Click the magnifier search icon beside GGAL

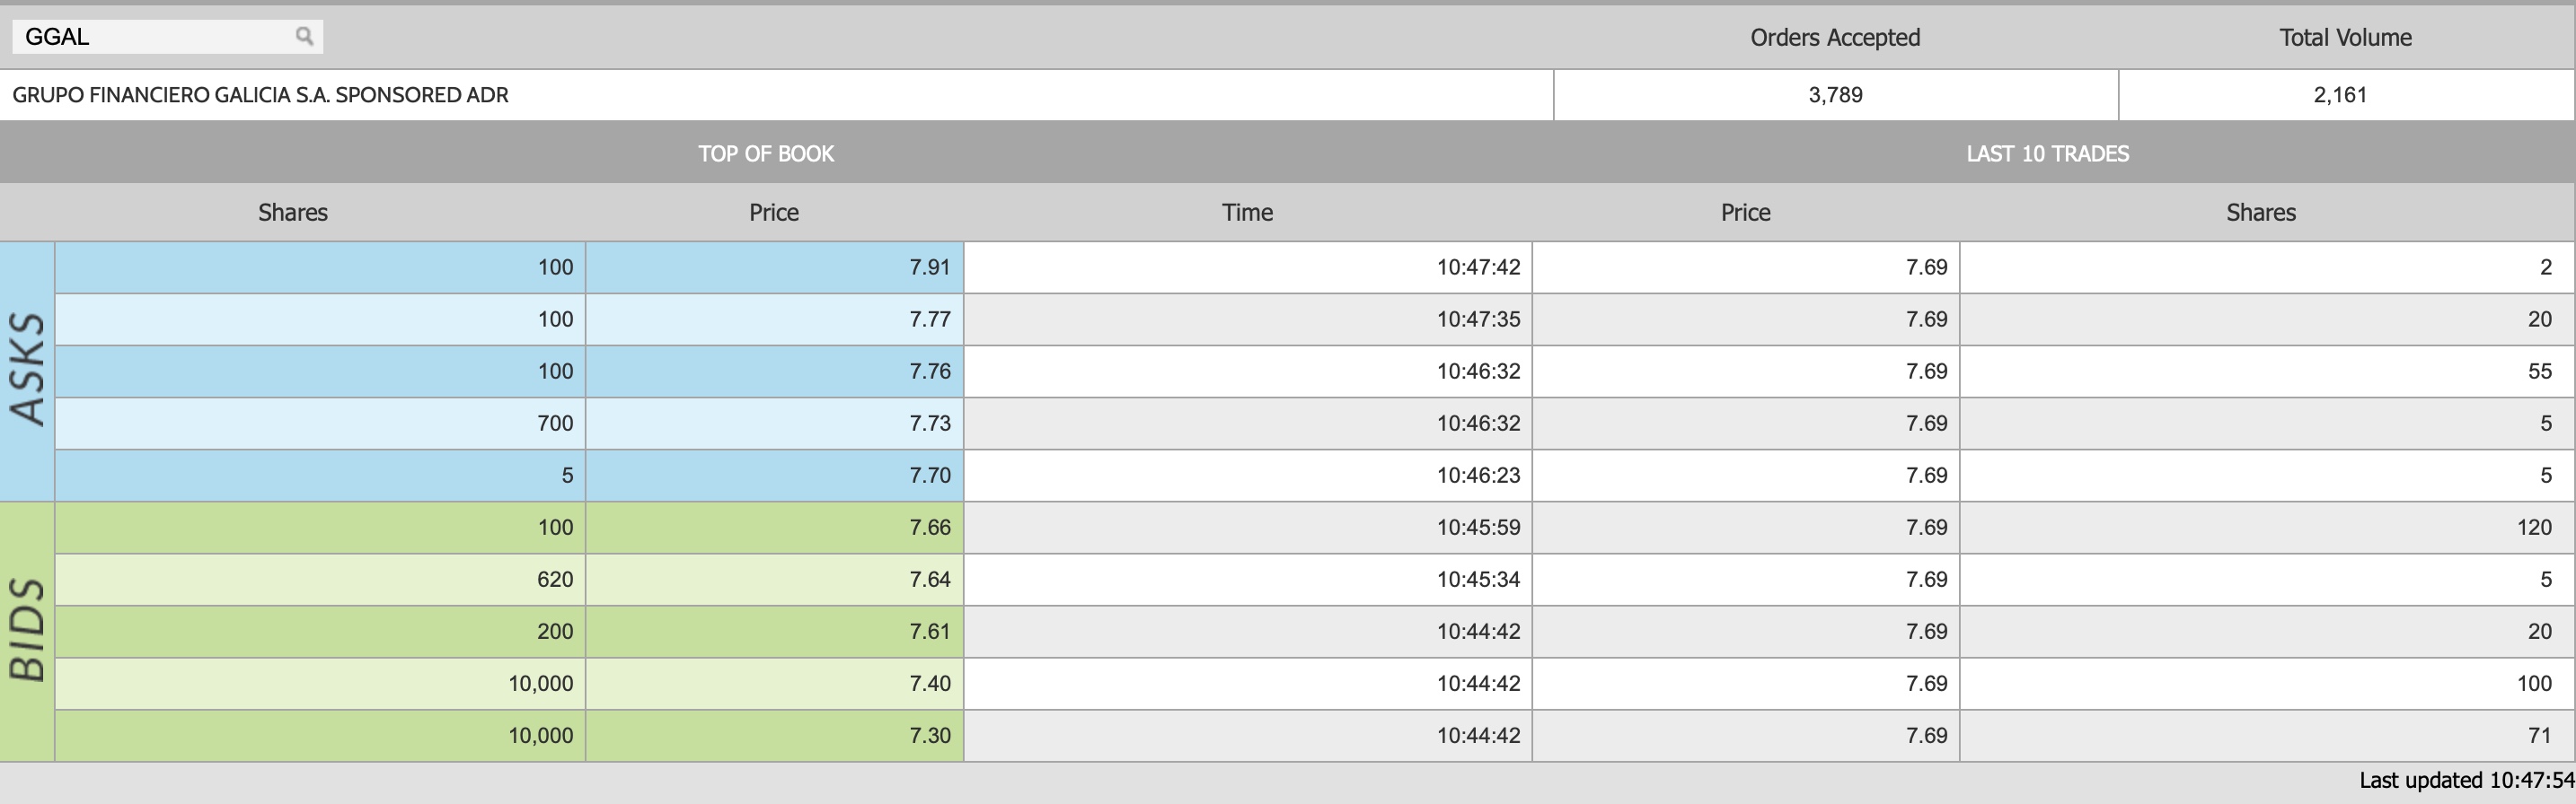(x=304, y=37)
